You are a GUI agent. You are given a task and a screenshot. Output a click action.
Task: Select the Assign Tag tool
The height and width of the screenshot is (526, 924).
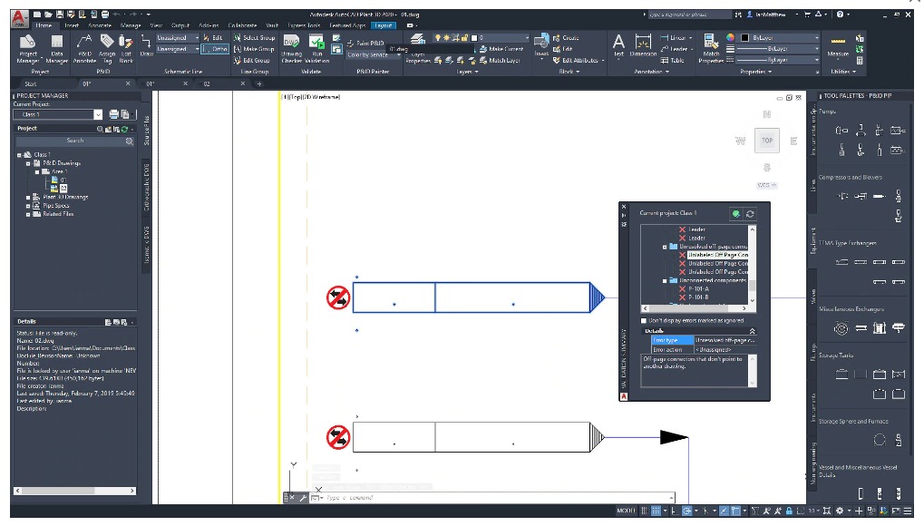coord(107,48)
